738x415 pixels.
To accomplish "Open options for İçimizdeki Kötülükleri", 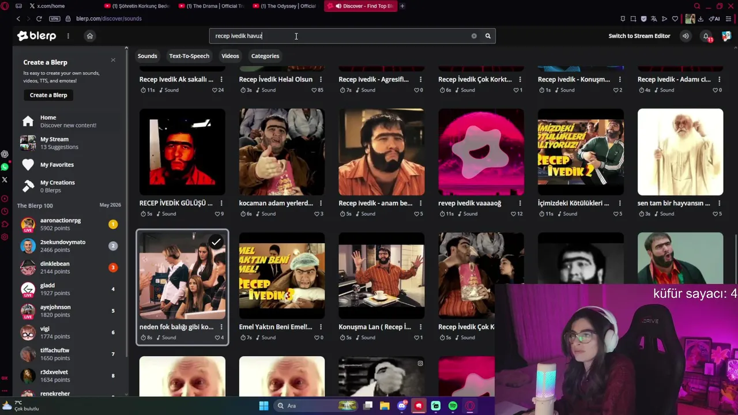I will point(620,203).
